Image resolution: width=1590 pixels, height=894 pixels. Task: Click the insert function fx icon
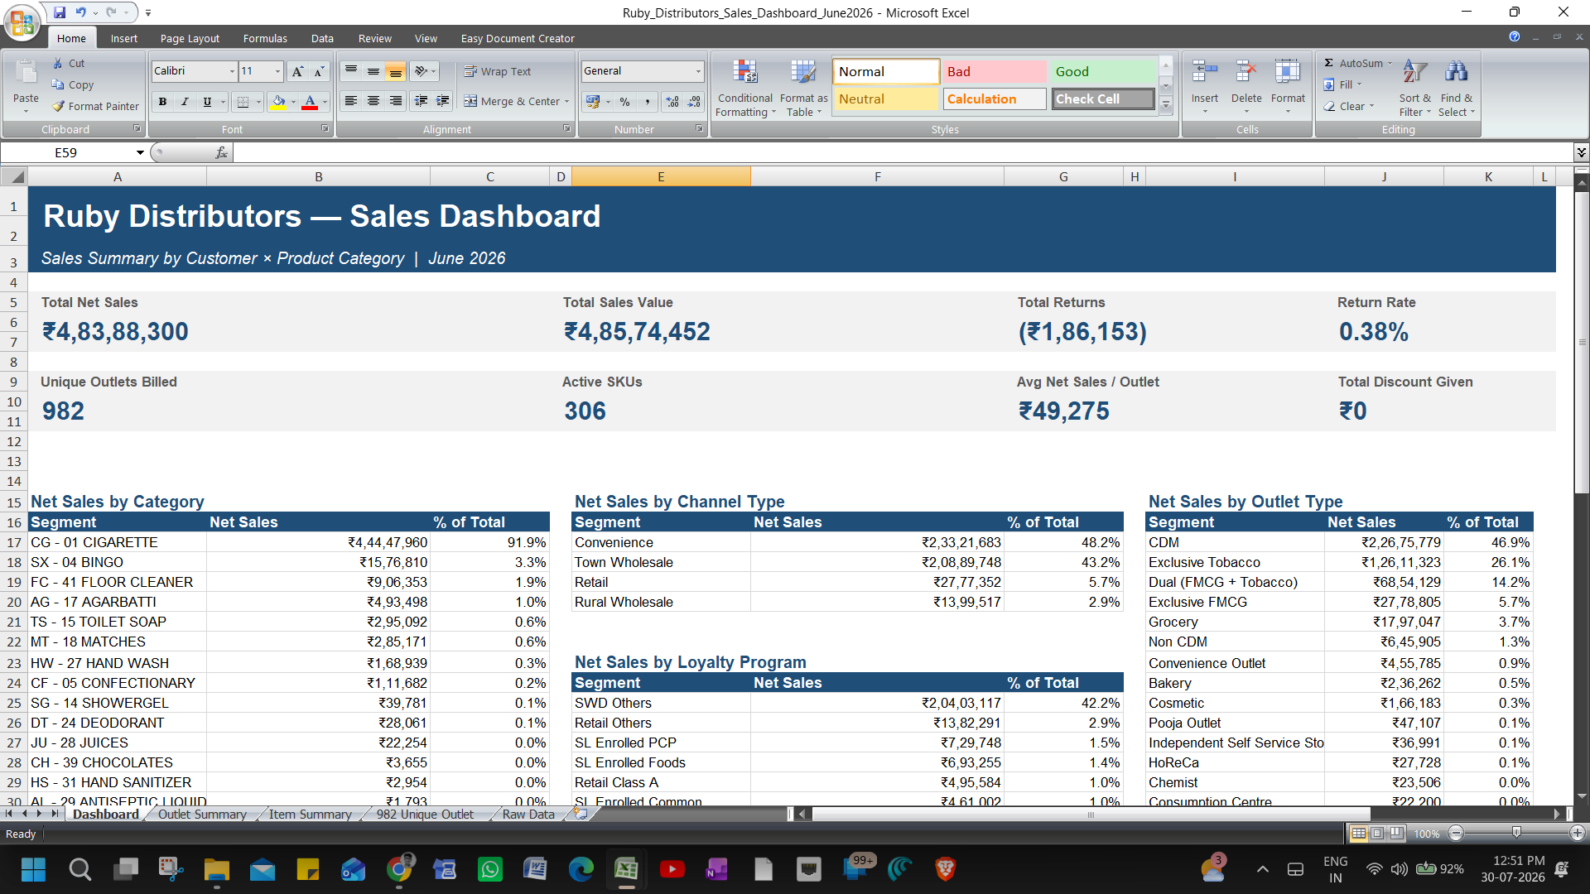click(221, 152)
